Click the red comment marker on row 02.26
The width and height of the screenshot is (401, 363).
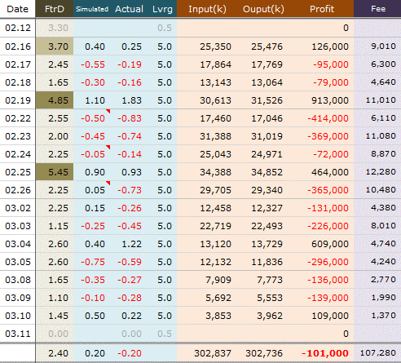click(x=108, y=183)
